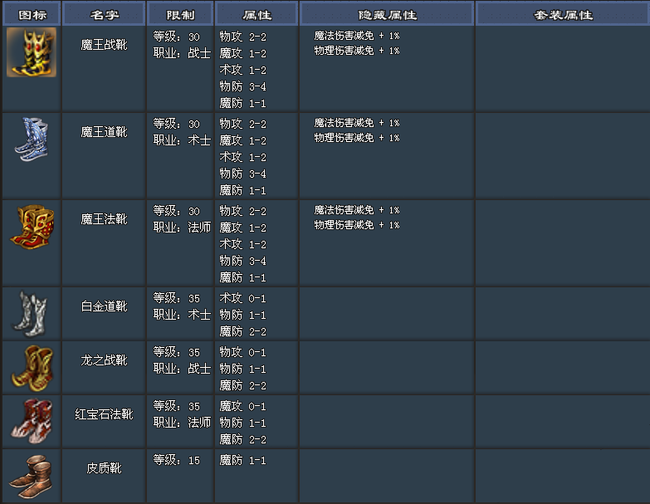Click 物防 3-4 in 魔王战靴 row
The image size is (650, 504).
243,86
